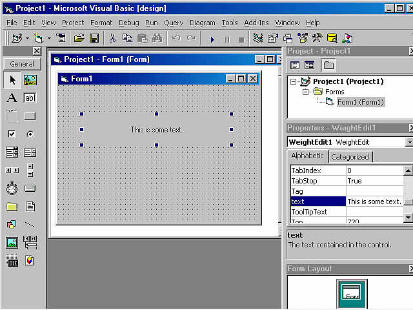Viewport: 413px width, 310px height.
Task: Collapse the Forms folder node
Action: [305, 92]
